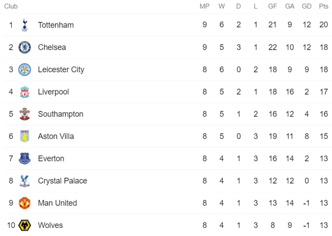Click the Southampton club crest icon
The image size is (332, 236).
(24, 114)
